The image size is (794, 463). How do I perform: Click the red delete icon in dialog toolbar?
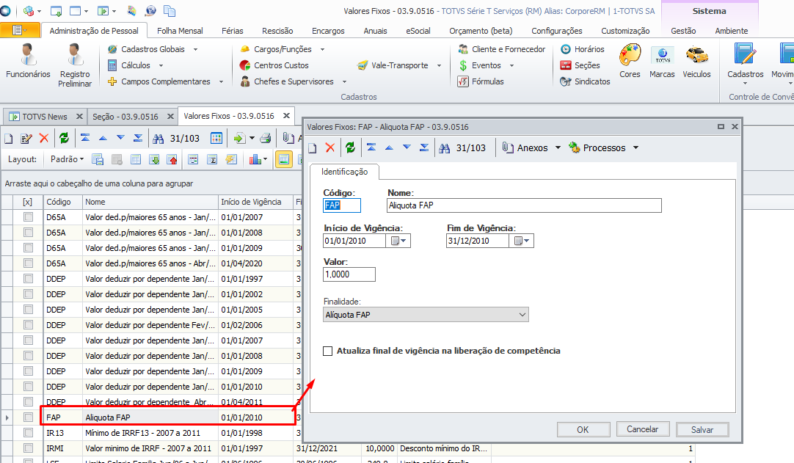[330, 147]
